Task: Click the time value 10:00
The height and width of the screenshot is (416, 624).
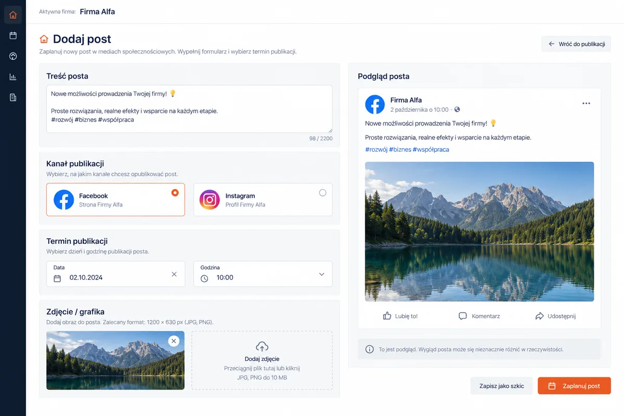Action: click(x=225, y=278)
